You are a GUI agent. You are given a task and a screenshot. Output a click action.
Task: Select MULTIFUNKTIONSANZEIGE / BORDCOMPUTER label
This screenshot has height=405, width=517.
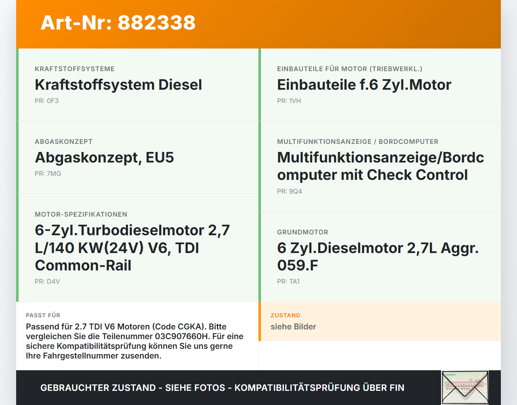[357, 141]
